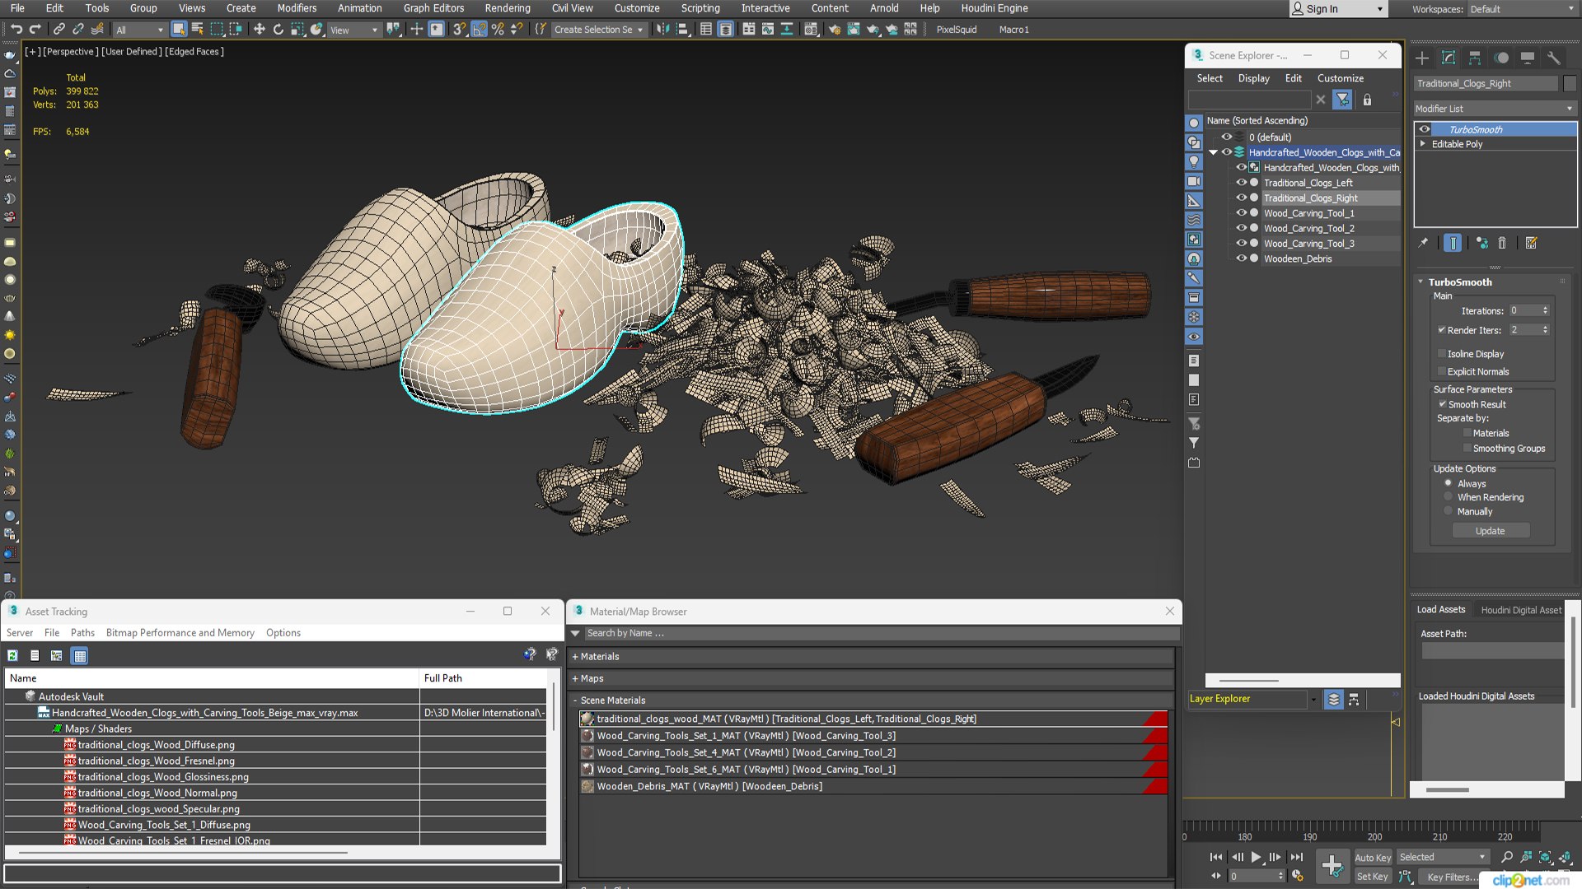Screen dimensions: 1582x889
Task: Click the Redo arrow in main toolbar
Action: (x=35, y=29)
